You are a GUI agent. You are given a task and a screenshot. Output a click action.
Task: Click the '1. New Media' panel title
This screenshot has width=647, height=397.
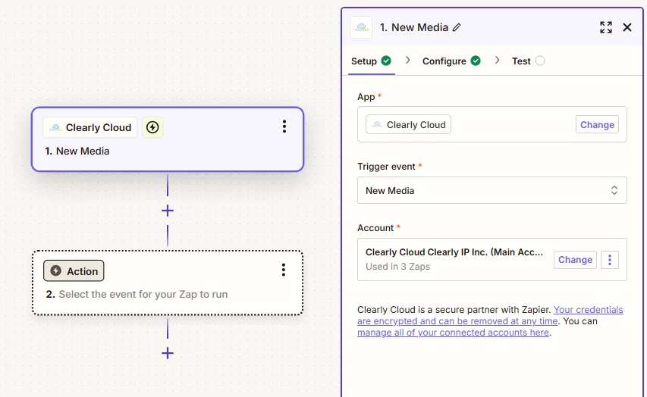[x=414, y=27]
